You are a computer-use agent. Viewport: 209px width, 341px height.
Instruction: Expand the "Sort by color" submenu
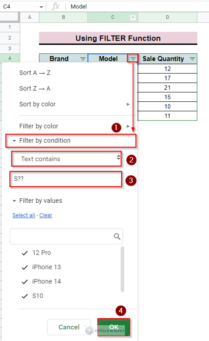point(127,104)
